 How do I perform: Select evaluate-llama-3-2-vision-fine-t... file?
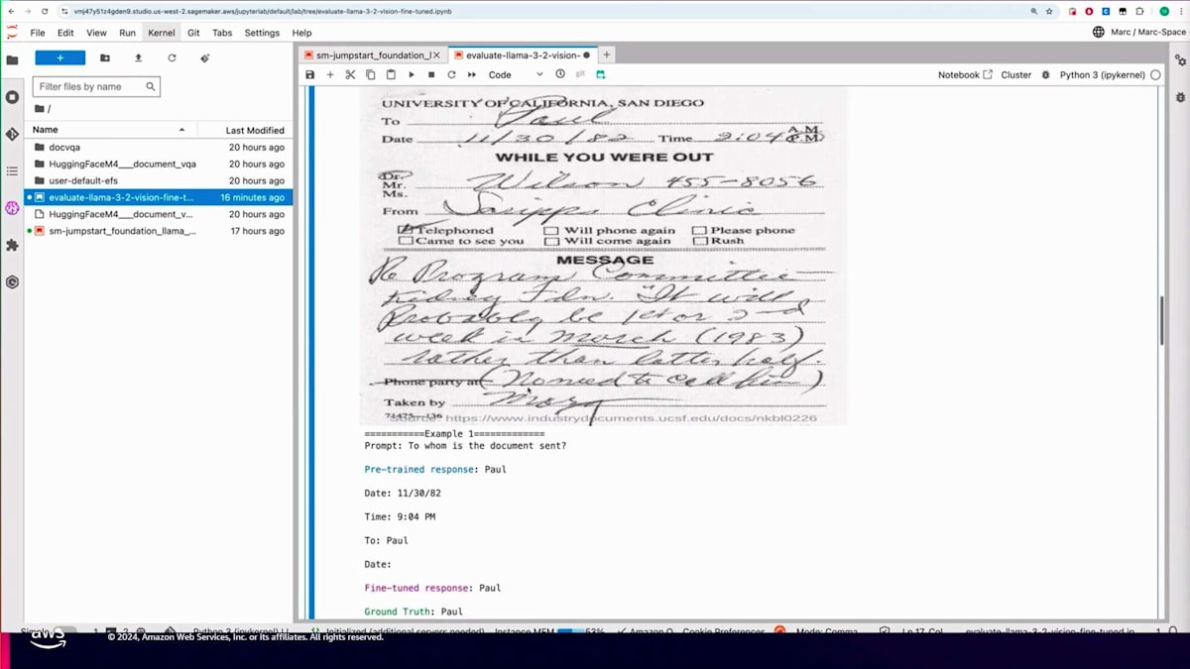(159, 197)
